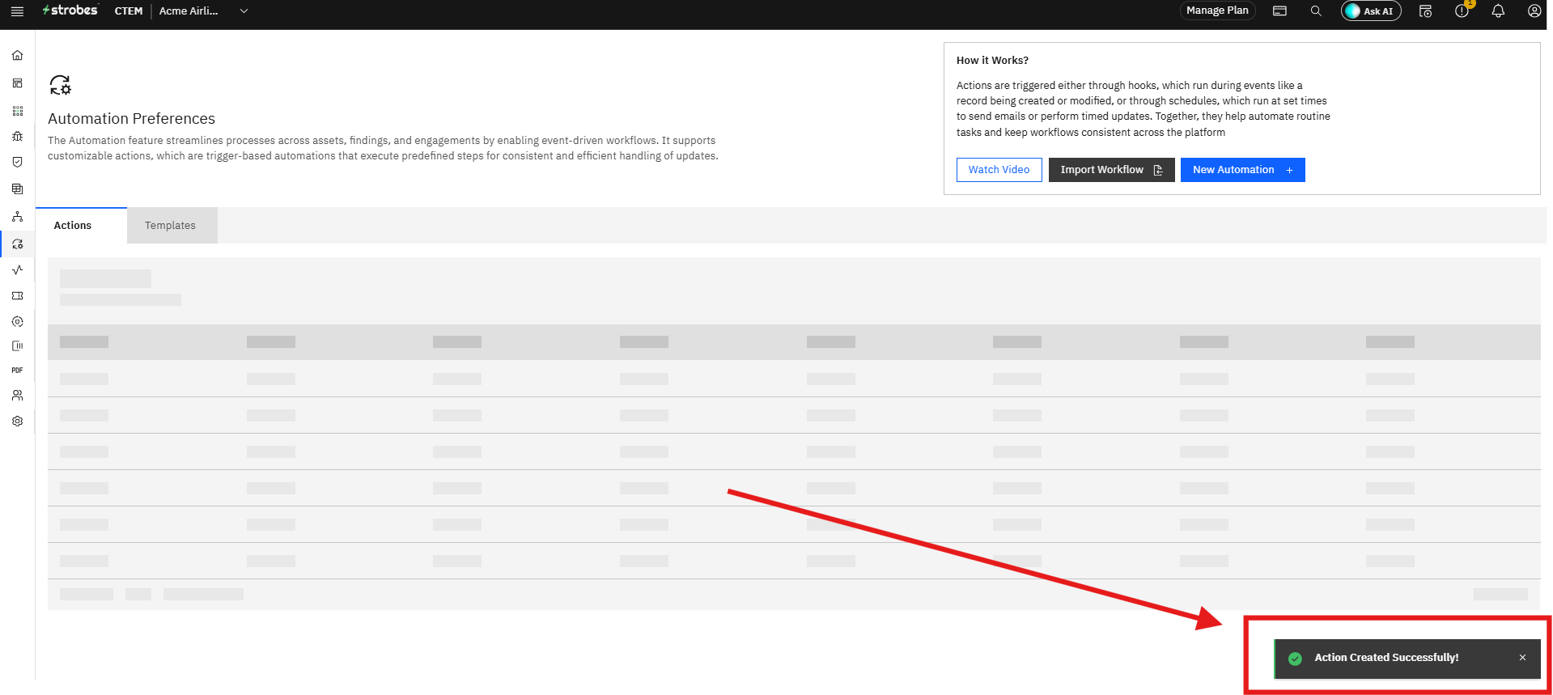
Task: Open the ticket icon in sidebar
Action: point(17,295)
